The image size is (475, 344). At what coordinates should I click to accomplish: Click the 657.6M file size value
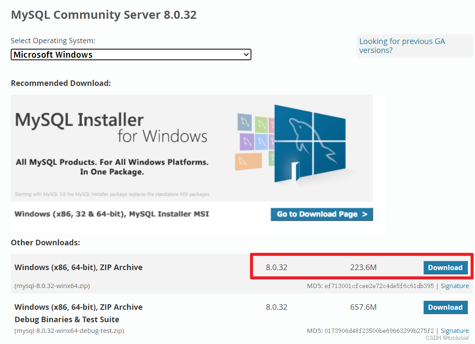pyautogui.click(x=363, y=307)
